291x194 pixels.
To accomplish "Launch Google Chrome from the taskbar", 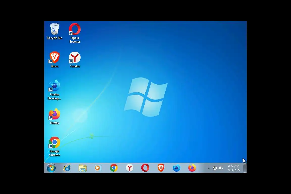I will click(114, 168).
